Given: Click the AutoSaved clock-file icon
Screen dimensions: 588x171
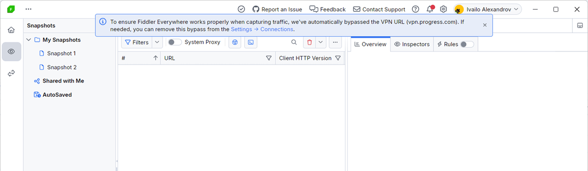Looking at the screenshot, I should [x=37, y=95].
